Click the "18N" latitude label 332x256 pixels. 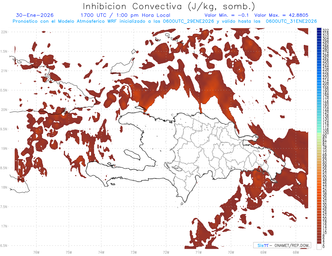4,187
